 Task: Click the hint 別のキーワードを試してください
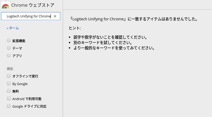103,43
